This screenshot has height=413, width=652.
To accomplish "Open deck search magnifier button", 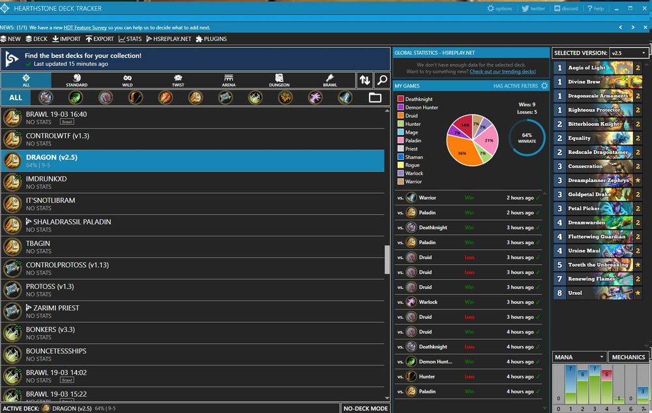I will click(381, 80).
